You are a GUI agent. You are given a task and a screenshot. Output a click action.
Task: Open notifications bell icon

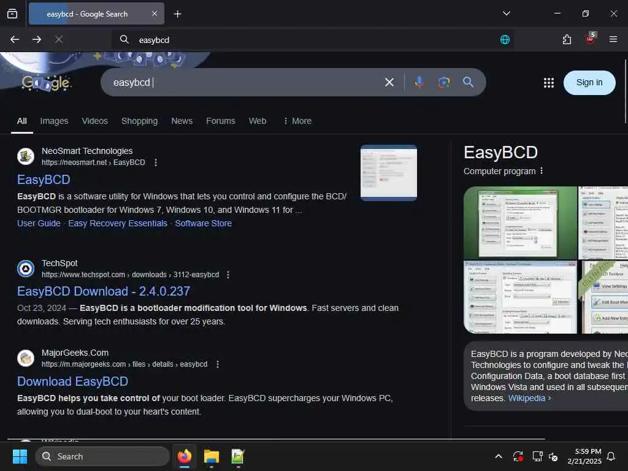click(x=611, y=456)
